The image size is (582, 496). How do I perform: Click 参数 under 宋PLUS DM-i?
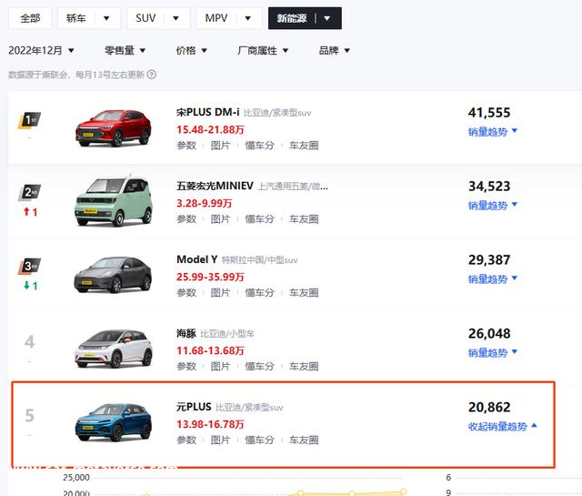coord(186,146)
